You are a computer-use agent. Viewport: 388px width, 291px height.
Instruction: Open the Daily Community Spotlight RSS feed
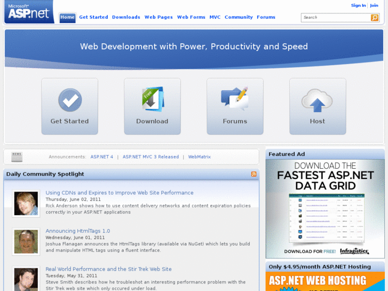[x=254, y=174]
